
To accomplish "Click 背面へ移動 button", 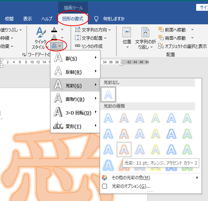I will coord(172,38).
